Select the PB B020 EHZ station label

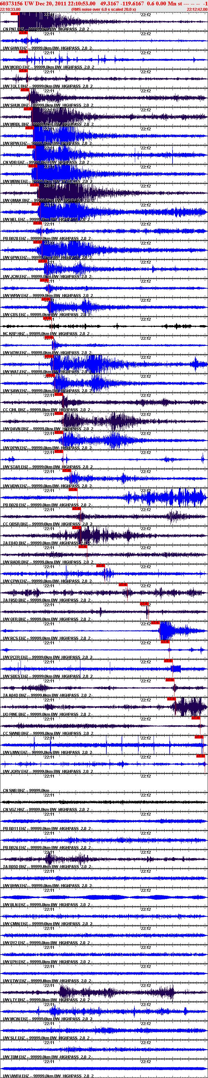tap(15, 505)
